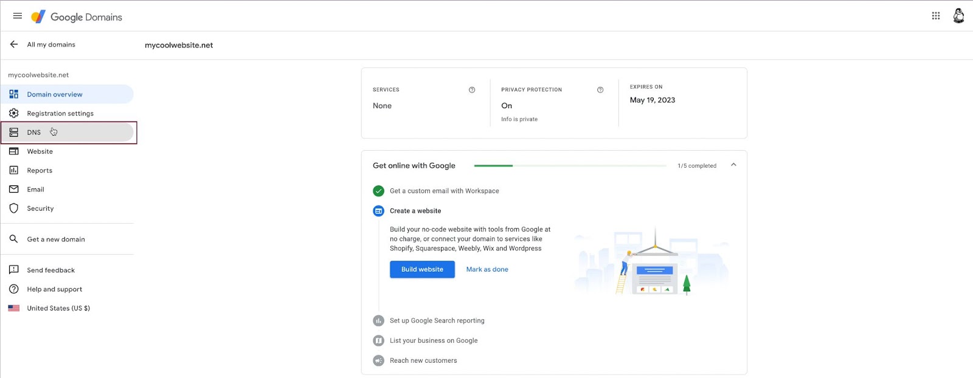Go to All my domains link

[51, 44]
